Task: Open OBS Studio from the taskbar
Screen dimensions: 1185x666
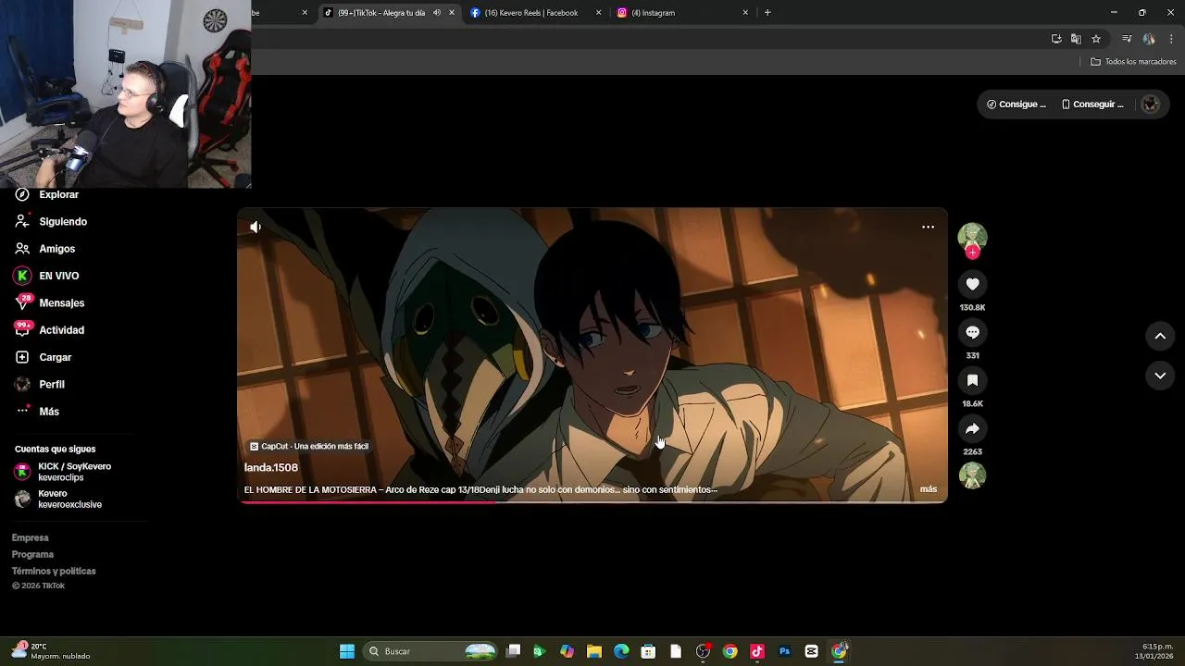Action: click(x=703, y=651)
